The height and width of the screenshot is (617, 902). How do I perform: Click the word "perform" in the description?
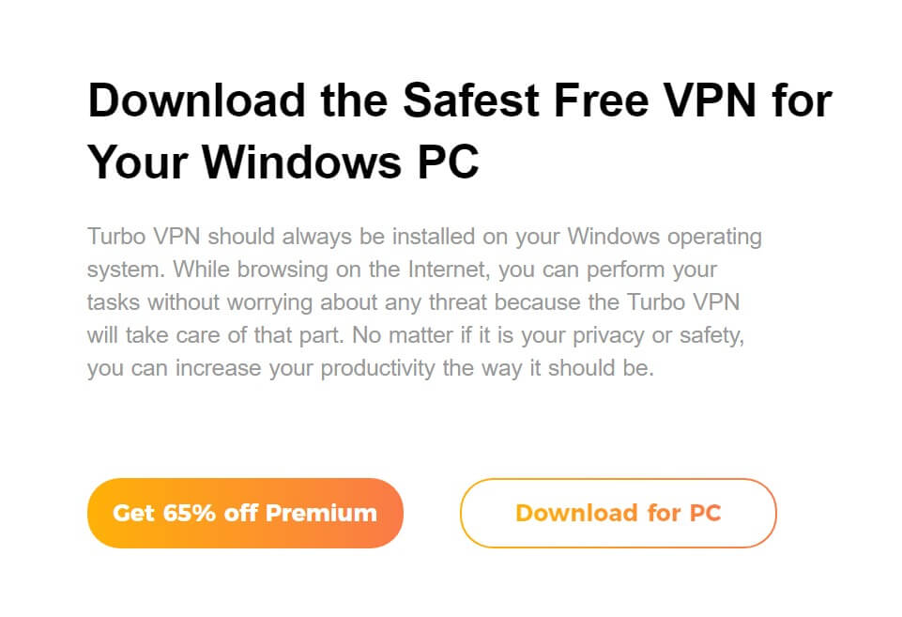pyautogui.click(x=617, y=270)
